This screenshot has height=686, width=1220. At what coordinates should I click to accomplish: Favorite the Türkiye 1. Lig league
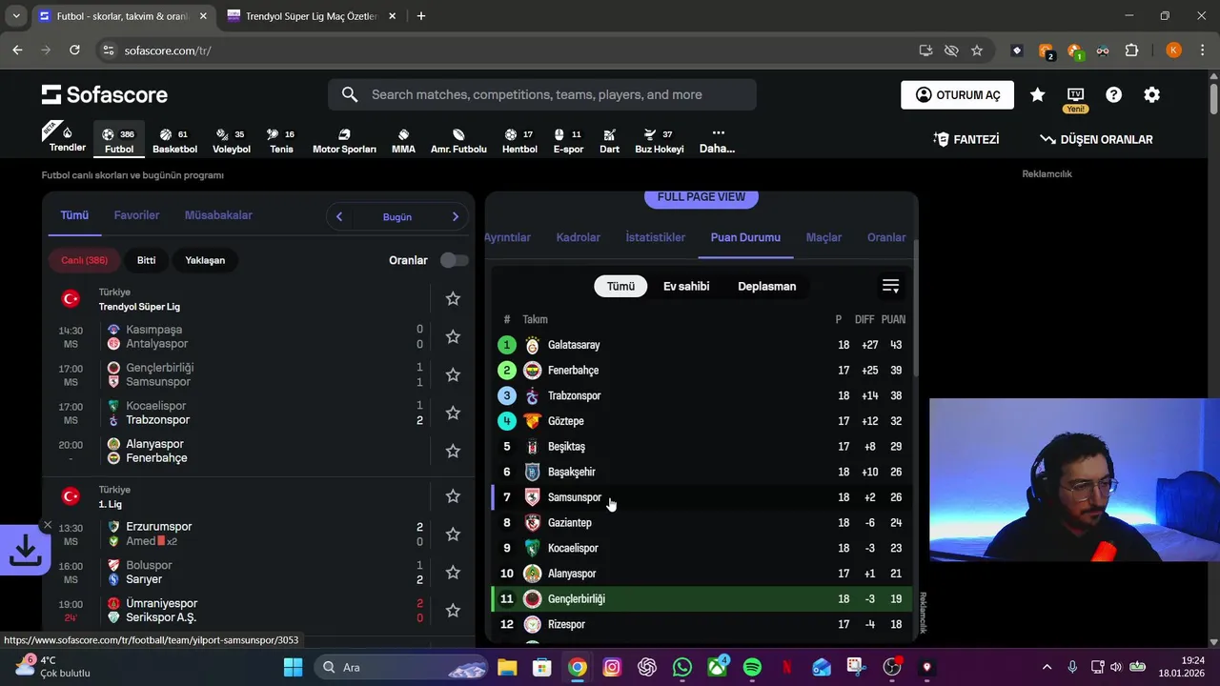pyautogui.click(x=453, y=495)
